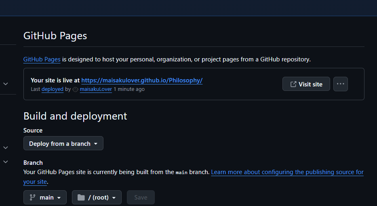Image resolution: width=377 pixels, height=206 pixels.
Task: Click the Visit site button
Action: coord(306,84)
